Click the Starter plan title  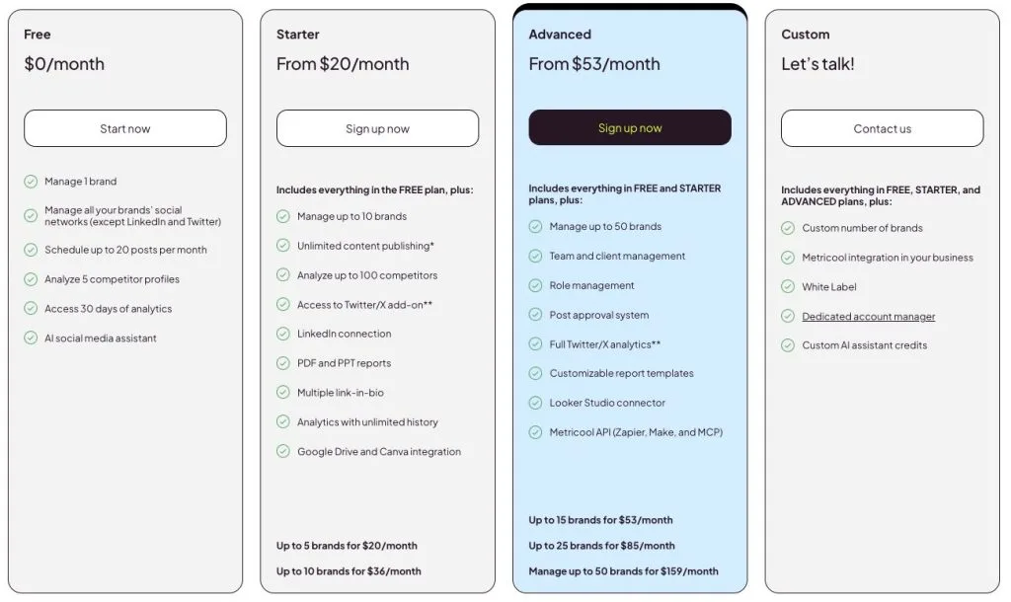(298, 35)
